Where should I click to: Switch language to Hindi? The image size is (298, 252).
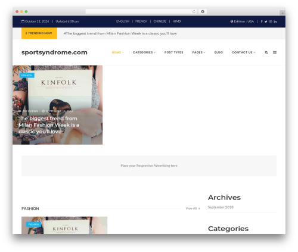[x=177, y=21]
